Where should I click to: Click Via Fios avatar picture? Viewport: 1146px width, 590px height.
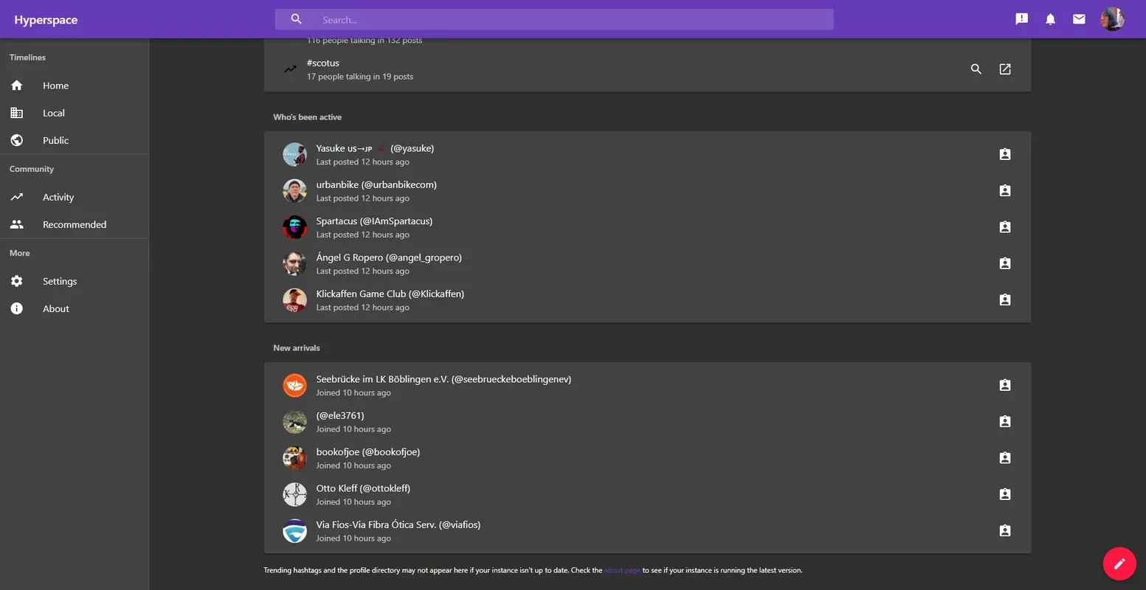[294, 531]
